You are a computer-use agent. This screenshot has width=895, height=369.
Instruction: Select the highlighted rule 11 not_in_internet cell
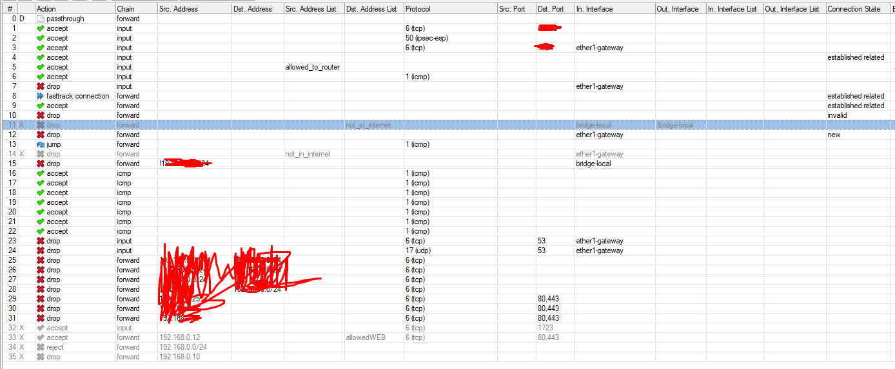pos(368,125)
